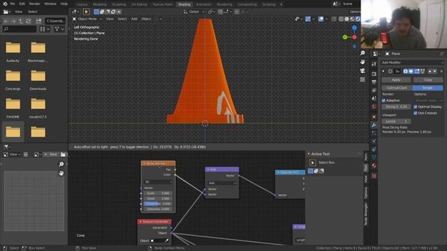Open the Modifier properties wrench tab
The image size is (447, 251).
coord(374,125)
